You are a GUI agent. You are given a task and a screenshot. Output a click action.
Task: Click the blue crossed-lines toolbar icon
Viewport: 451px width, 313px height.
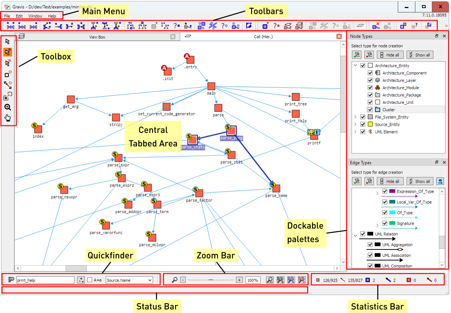[x=213, y=26]
